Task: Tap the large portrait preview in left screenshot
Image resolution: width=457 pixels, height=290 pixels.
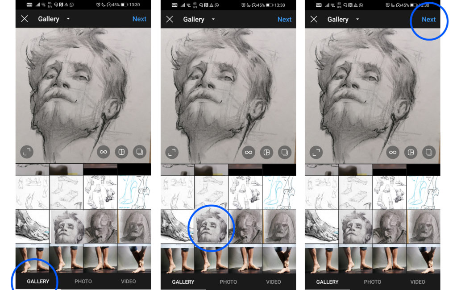Action: (x=83, y=95)
